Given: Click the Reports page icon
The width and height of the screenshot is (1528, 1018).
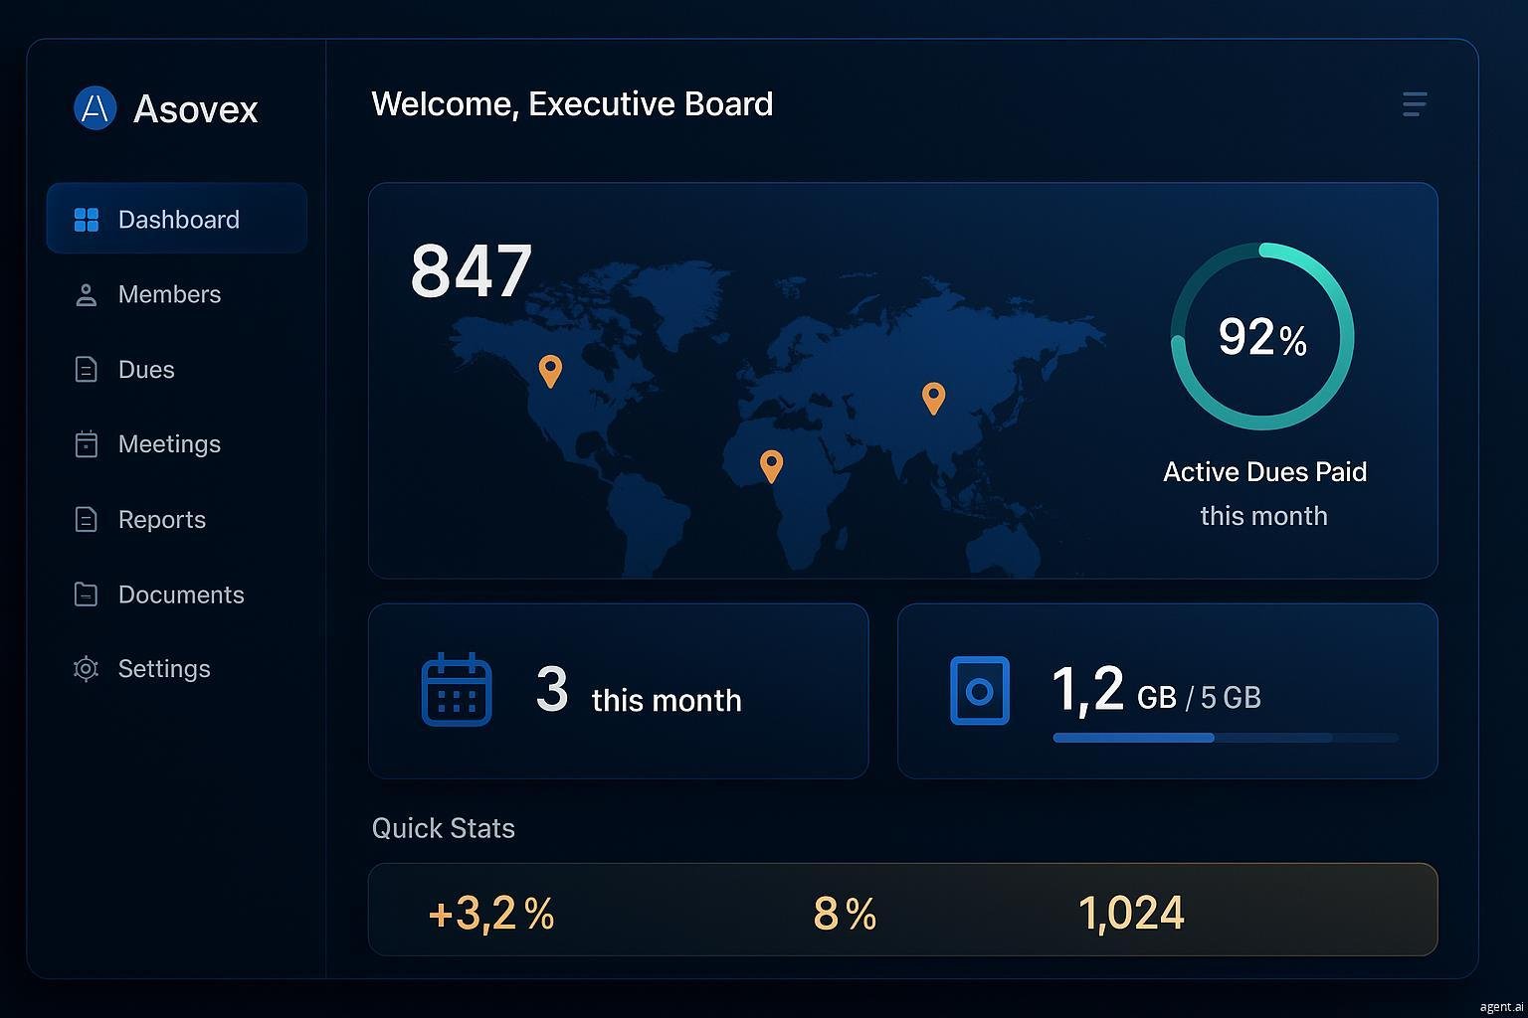Looking at the screenshot, I should pos(87,519).
